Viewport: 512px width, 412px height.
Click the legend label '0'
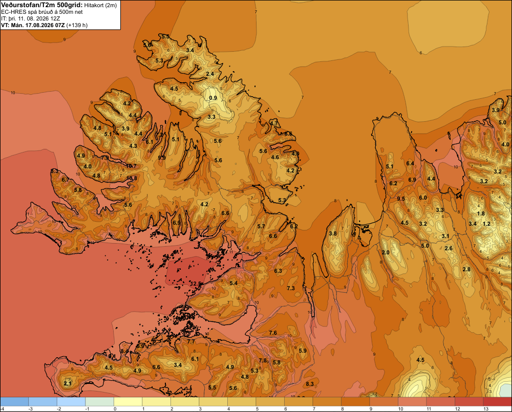[x=115, y=409]
